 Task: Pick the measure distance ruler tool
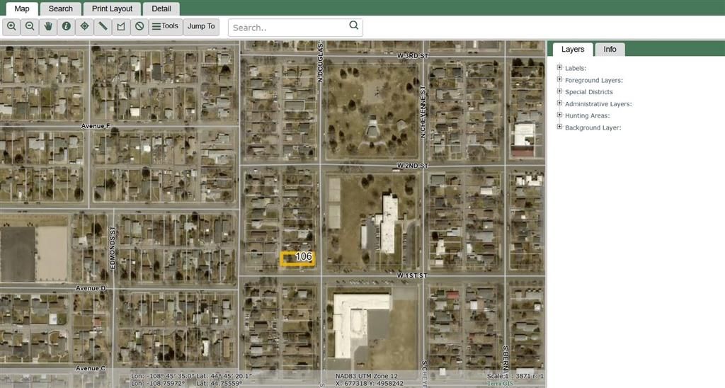tap(103, 26)
